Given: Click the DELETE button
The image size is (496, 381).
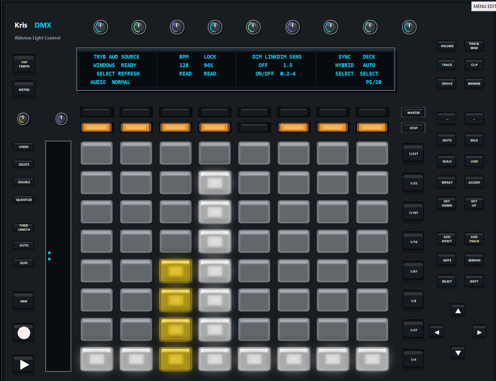Looking at the screenshot, I should tap(24, 164).
